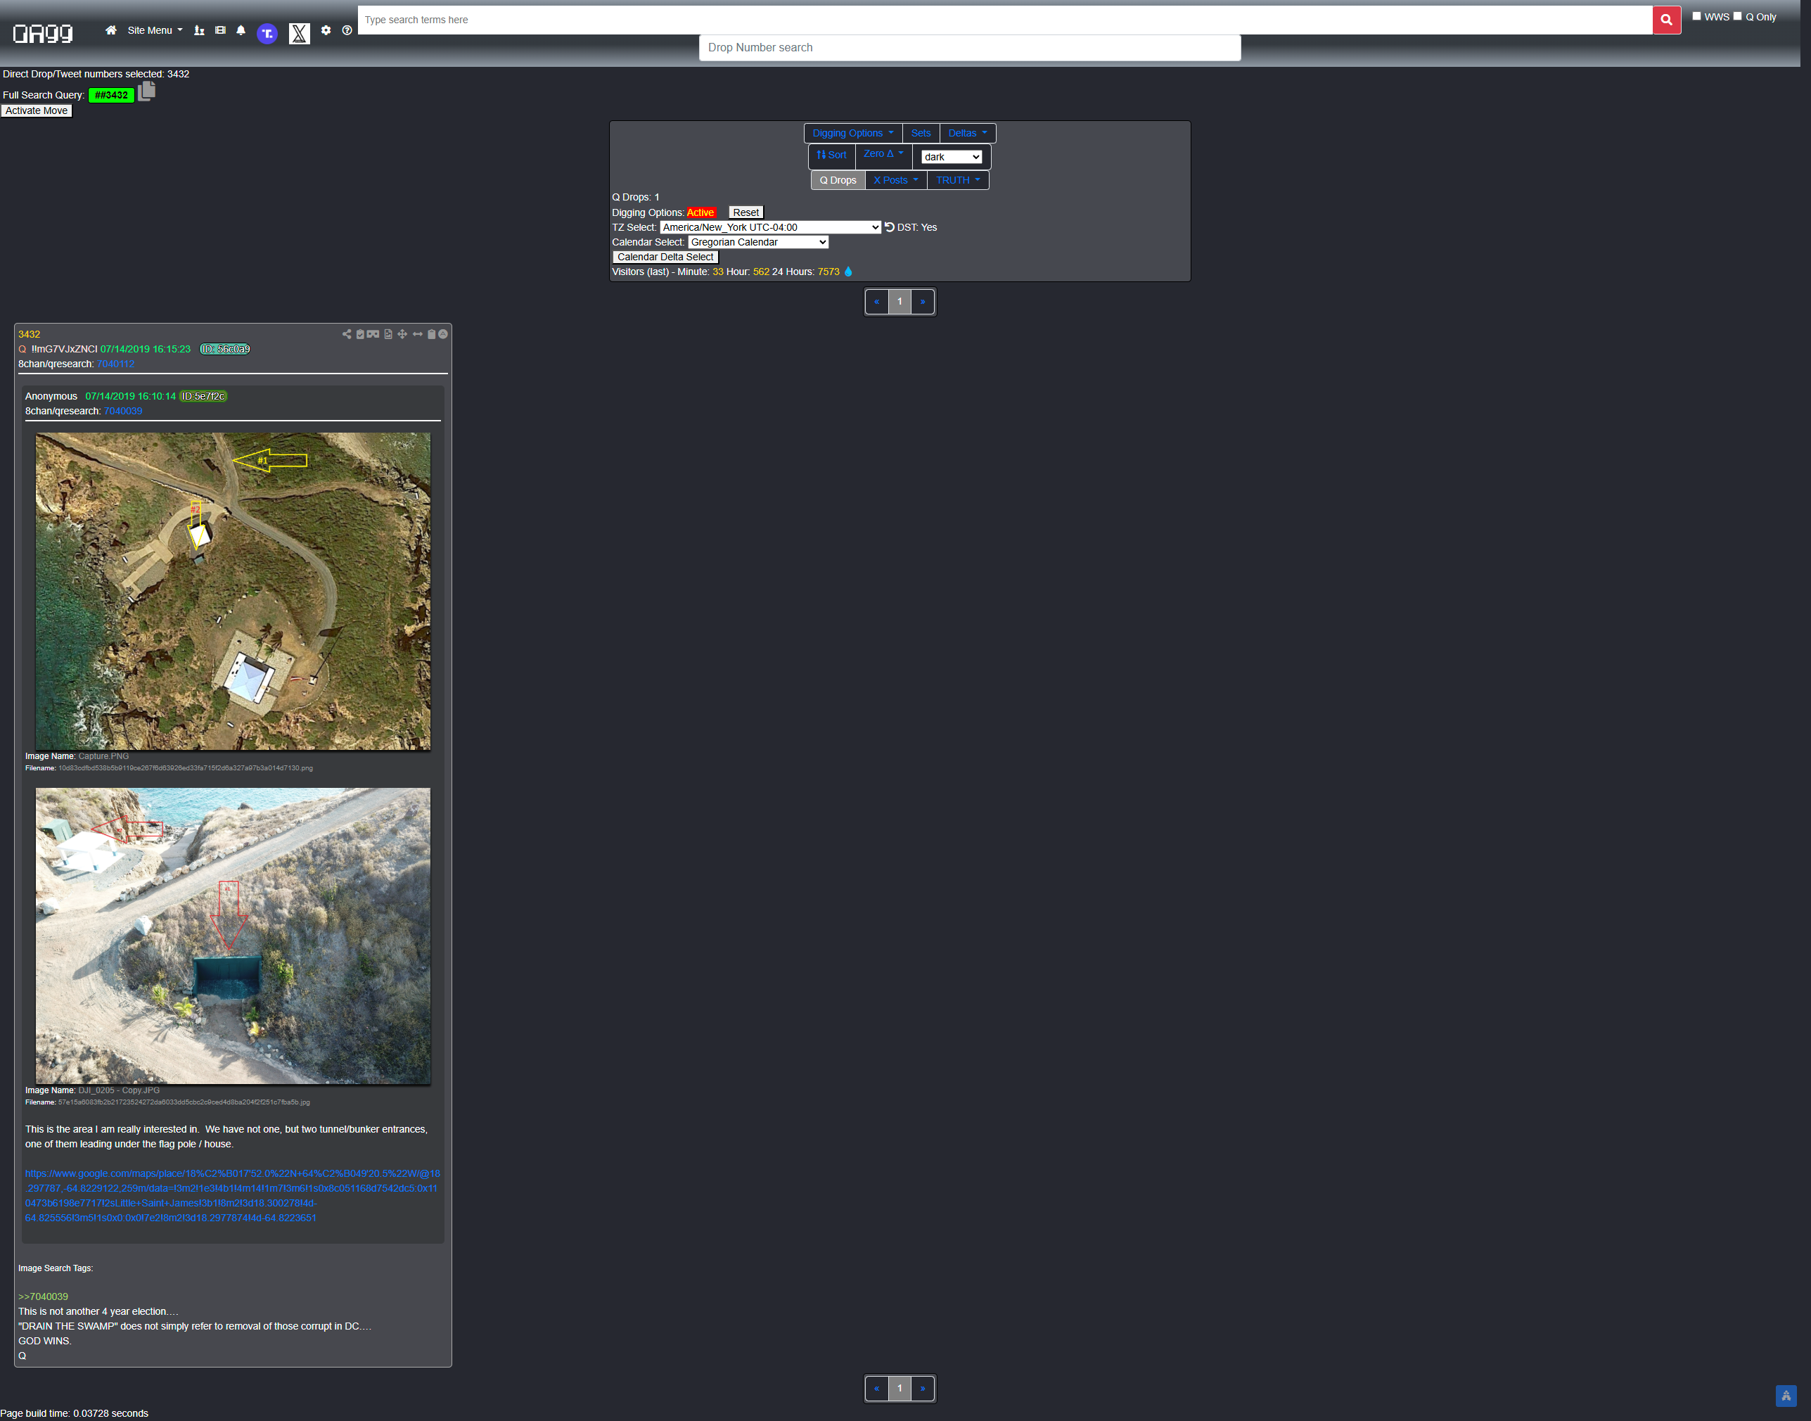1811x1421 pixels.
Task: Click the 'GOD WINS.' text line
Action: point(45,1340)
